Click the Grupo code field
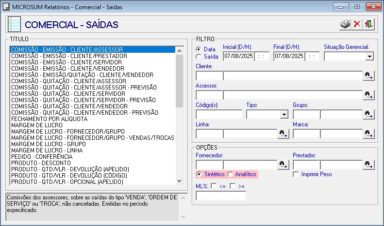384x226 pixels. (306, 114)
